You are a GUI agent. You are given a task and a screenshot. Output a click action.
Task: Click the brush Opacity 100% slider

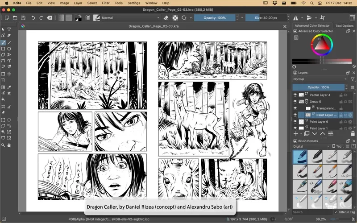[x=215, y=18]
